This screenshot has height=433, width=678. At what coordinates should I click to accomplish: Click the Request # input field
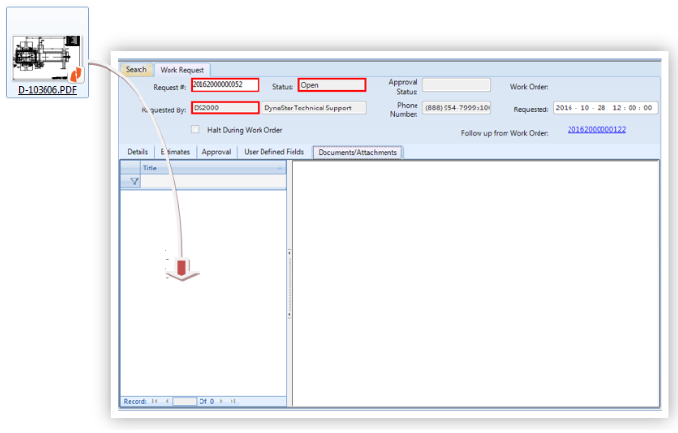click(x=225, y=85)
